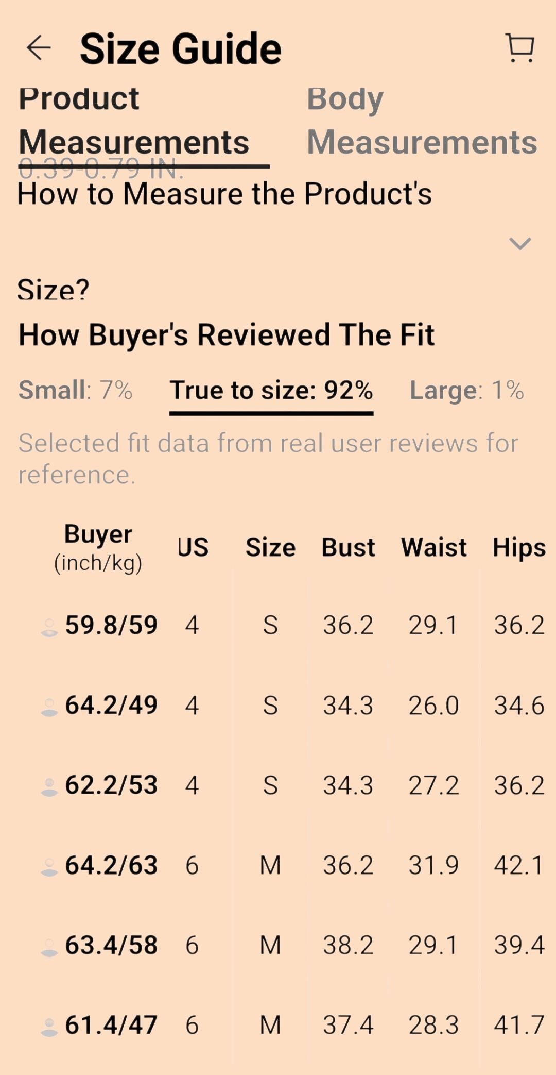Select the Large 1% fit filter

(466, 390)
